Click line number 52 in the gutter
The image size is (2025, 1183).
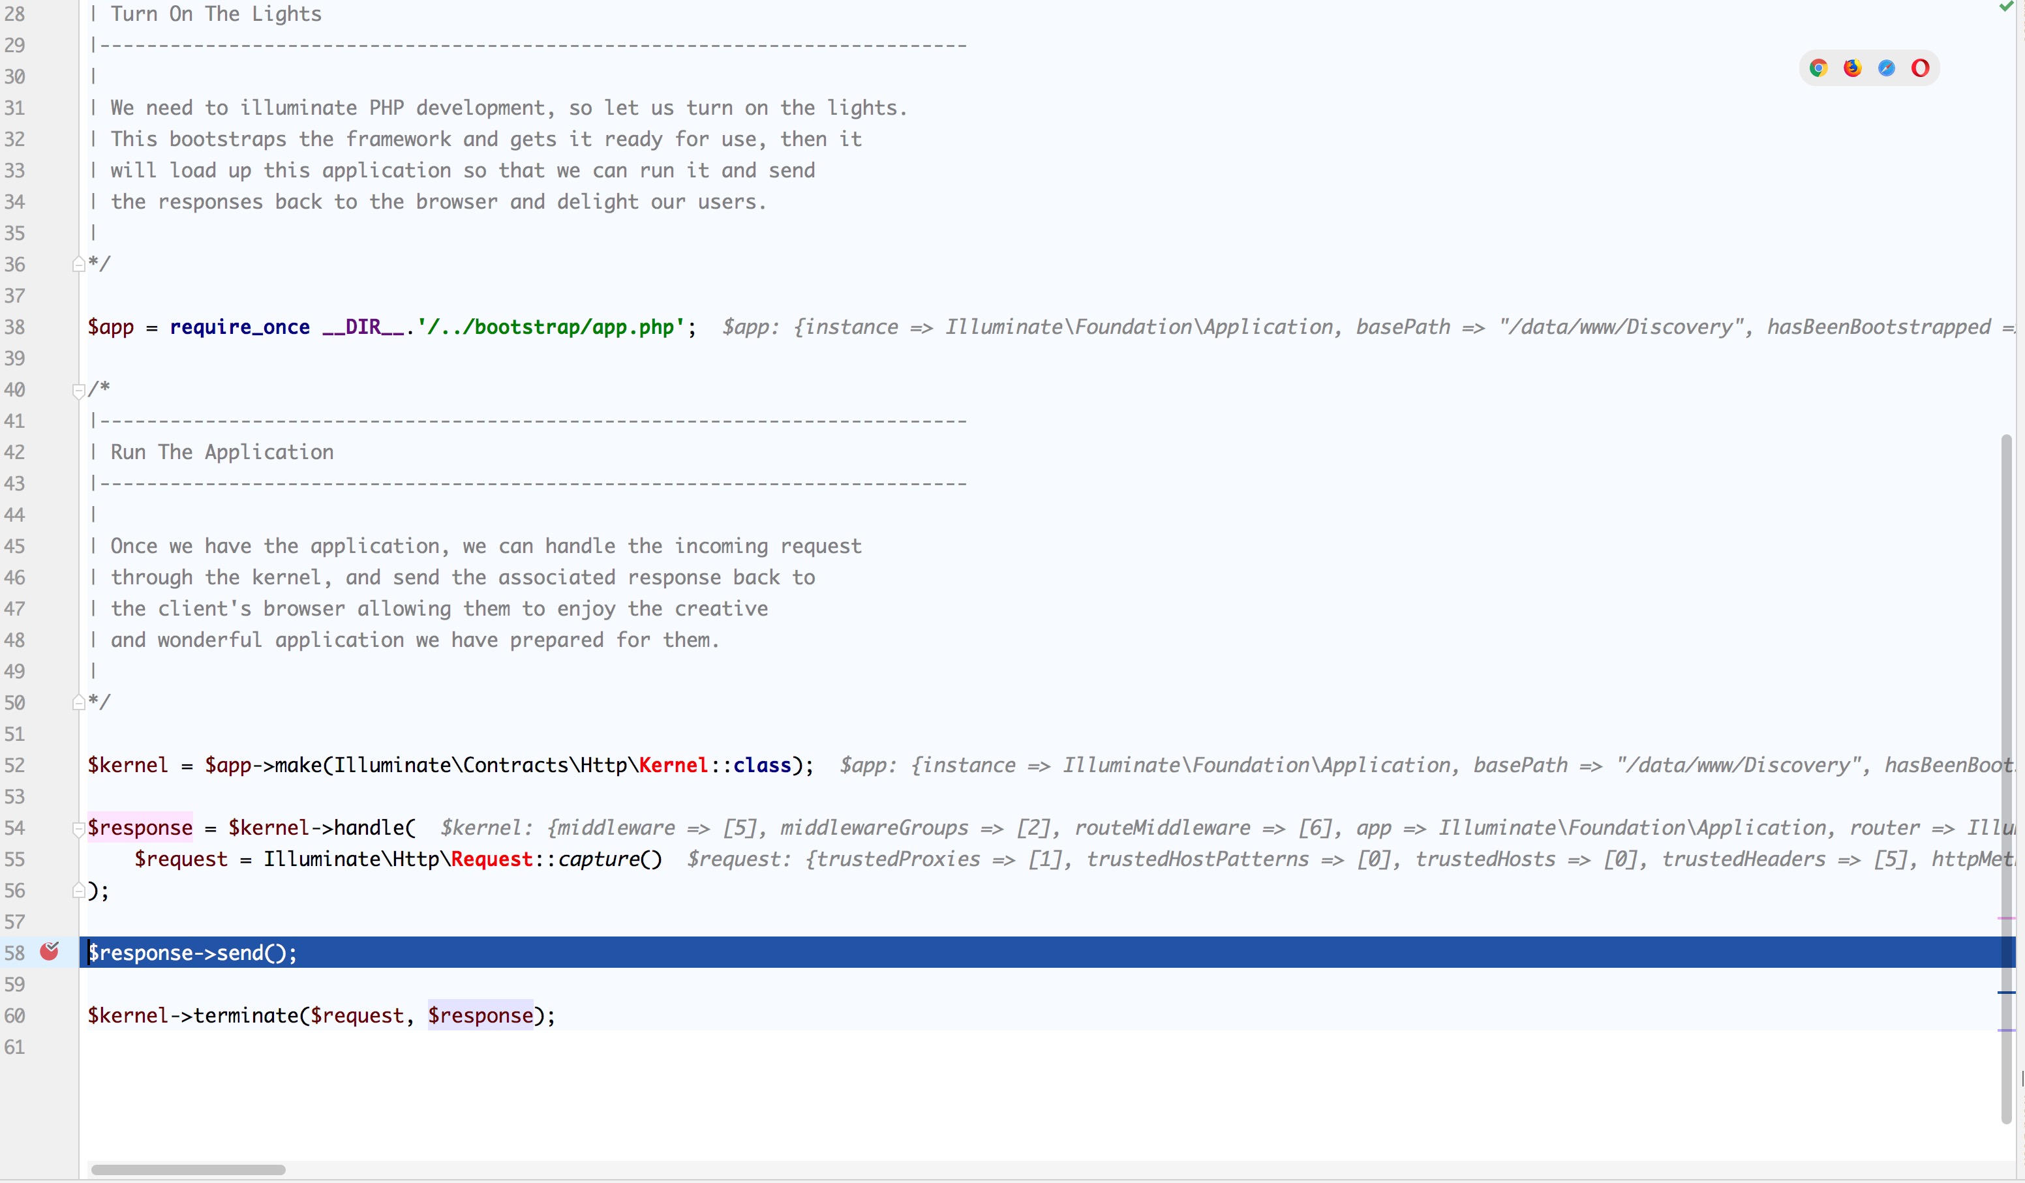(x=14, y=766)
